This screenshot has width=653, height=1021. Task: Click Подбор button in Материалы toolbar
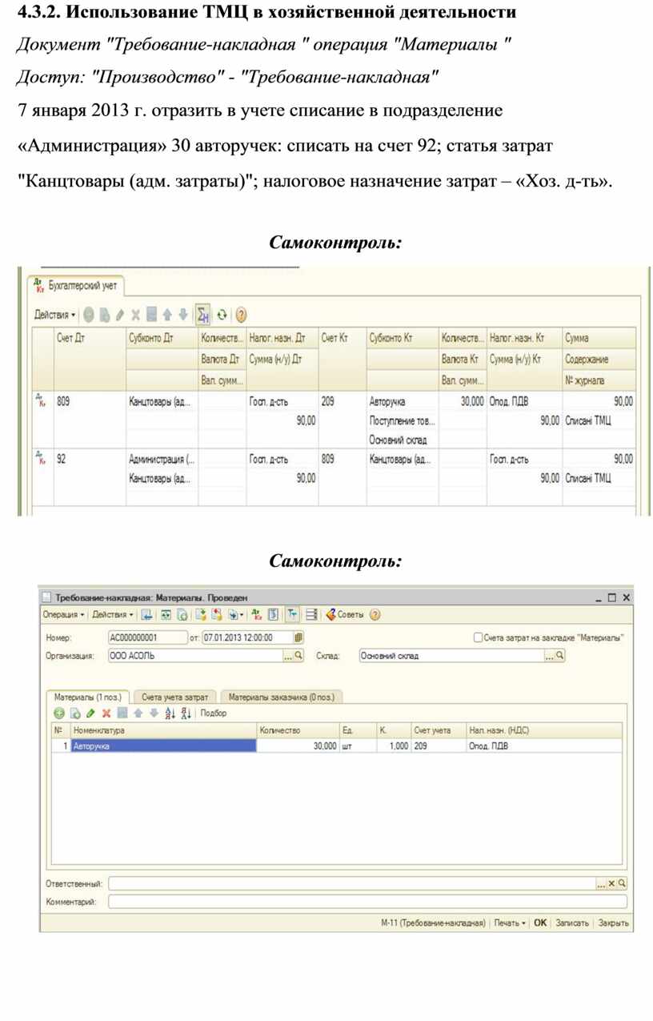point(214,713)
